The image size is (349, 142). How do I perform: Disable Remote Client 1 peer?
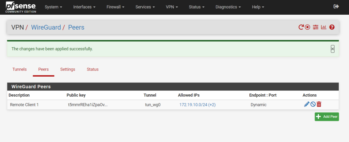coord(313,104)
